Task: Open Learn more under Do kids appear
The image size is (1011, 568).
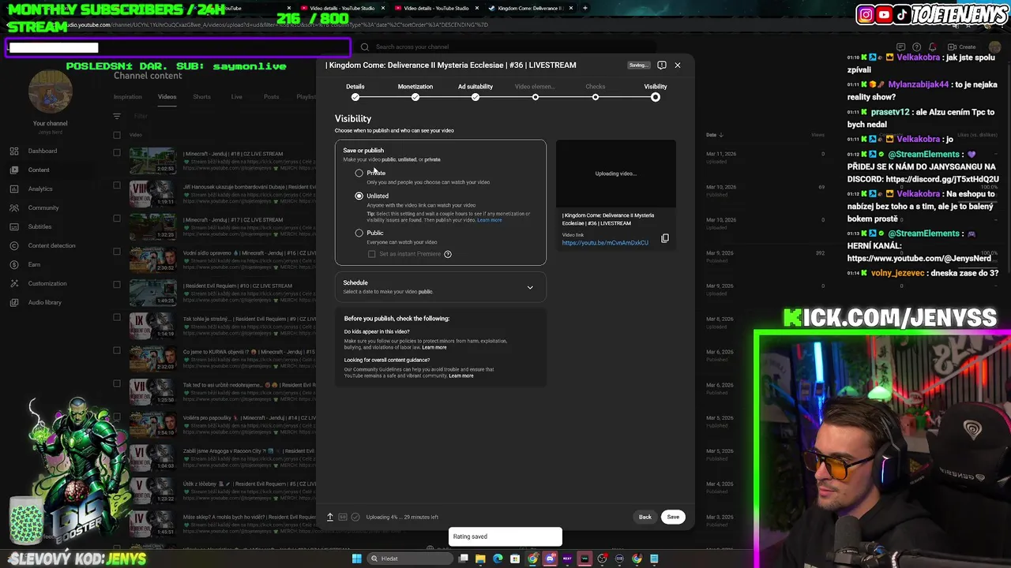Action: [x=434, y=347]
